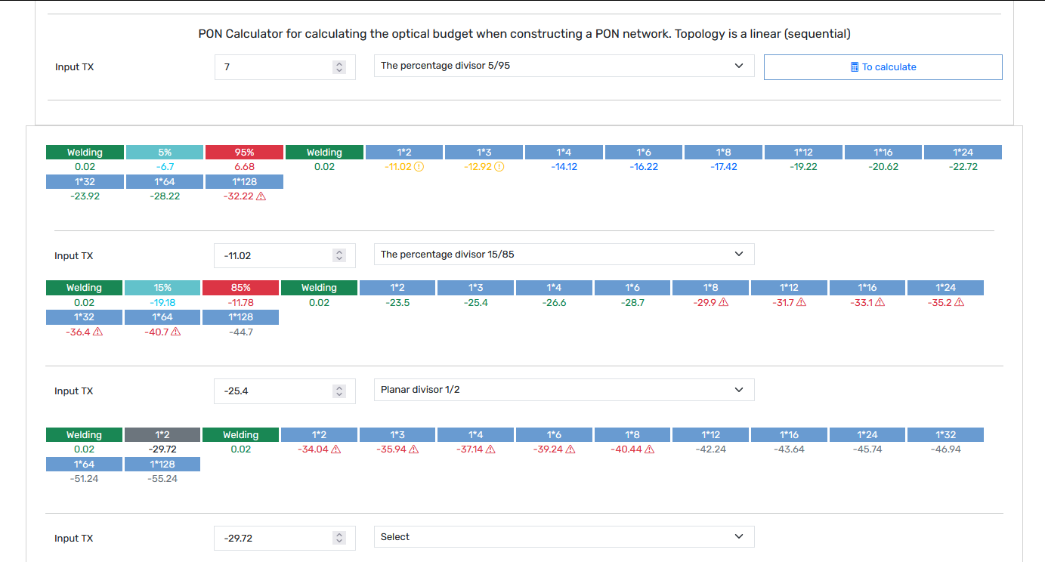Image resolution: width=1045 pixels, height=562 pixels.
Task: Click stepper on the -25.4 Input TX field
Action: pyautogui.click(x=339, y=391)
